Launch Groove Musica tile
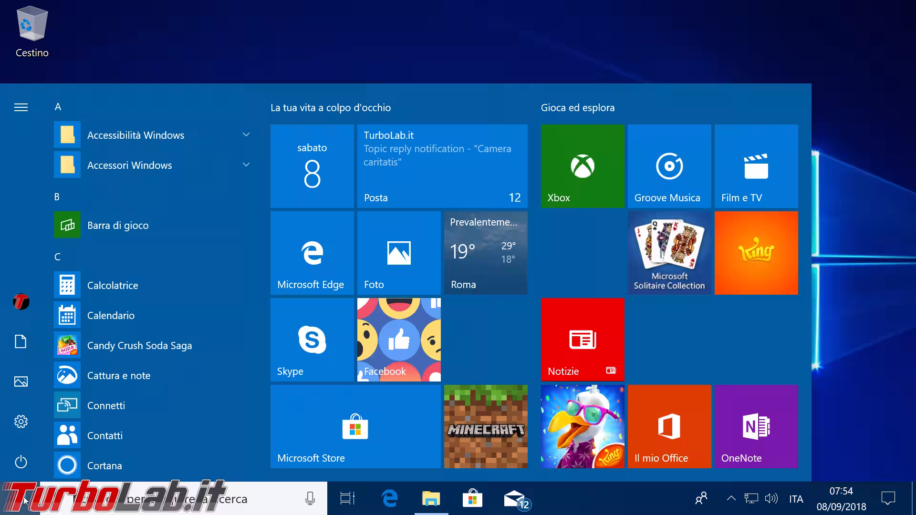This screenshot has width=916, height=515. click(x=669, y=166)
